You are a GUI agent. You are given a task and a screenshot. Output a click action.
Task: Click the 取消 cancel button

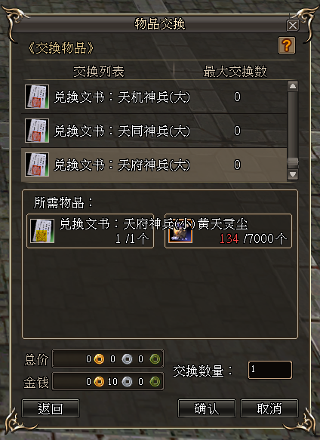tap(269, 408)
